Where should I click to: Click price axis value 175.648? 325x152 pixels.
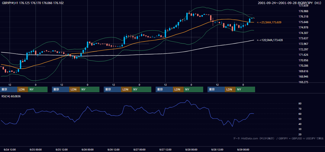[x=303, y=22]
